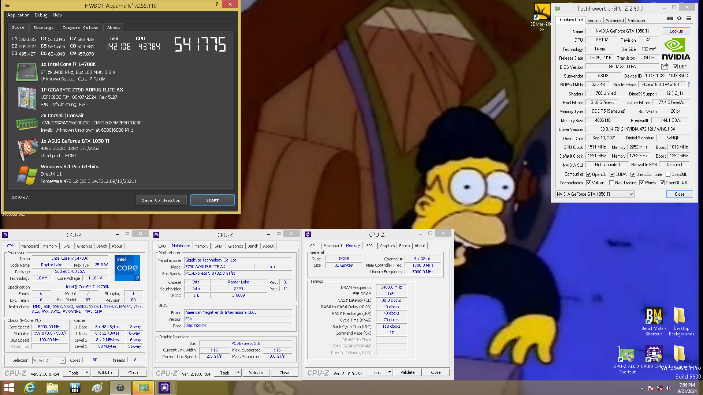Screen dimensions: 703x395
Task: Click the Windows flag icon in Aquamark
Action: point(27,175)
